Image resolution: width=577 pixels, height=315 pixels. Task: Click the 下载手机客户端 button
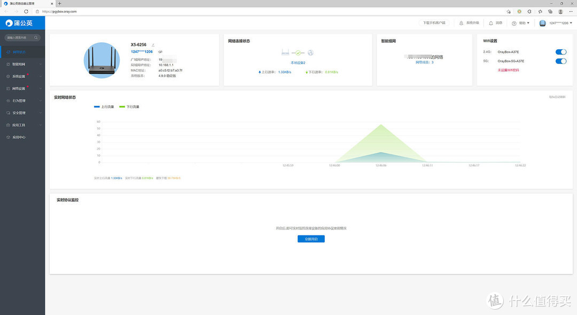coord(434,23)
